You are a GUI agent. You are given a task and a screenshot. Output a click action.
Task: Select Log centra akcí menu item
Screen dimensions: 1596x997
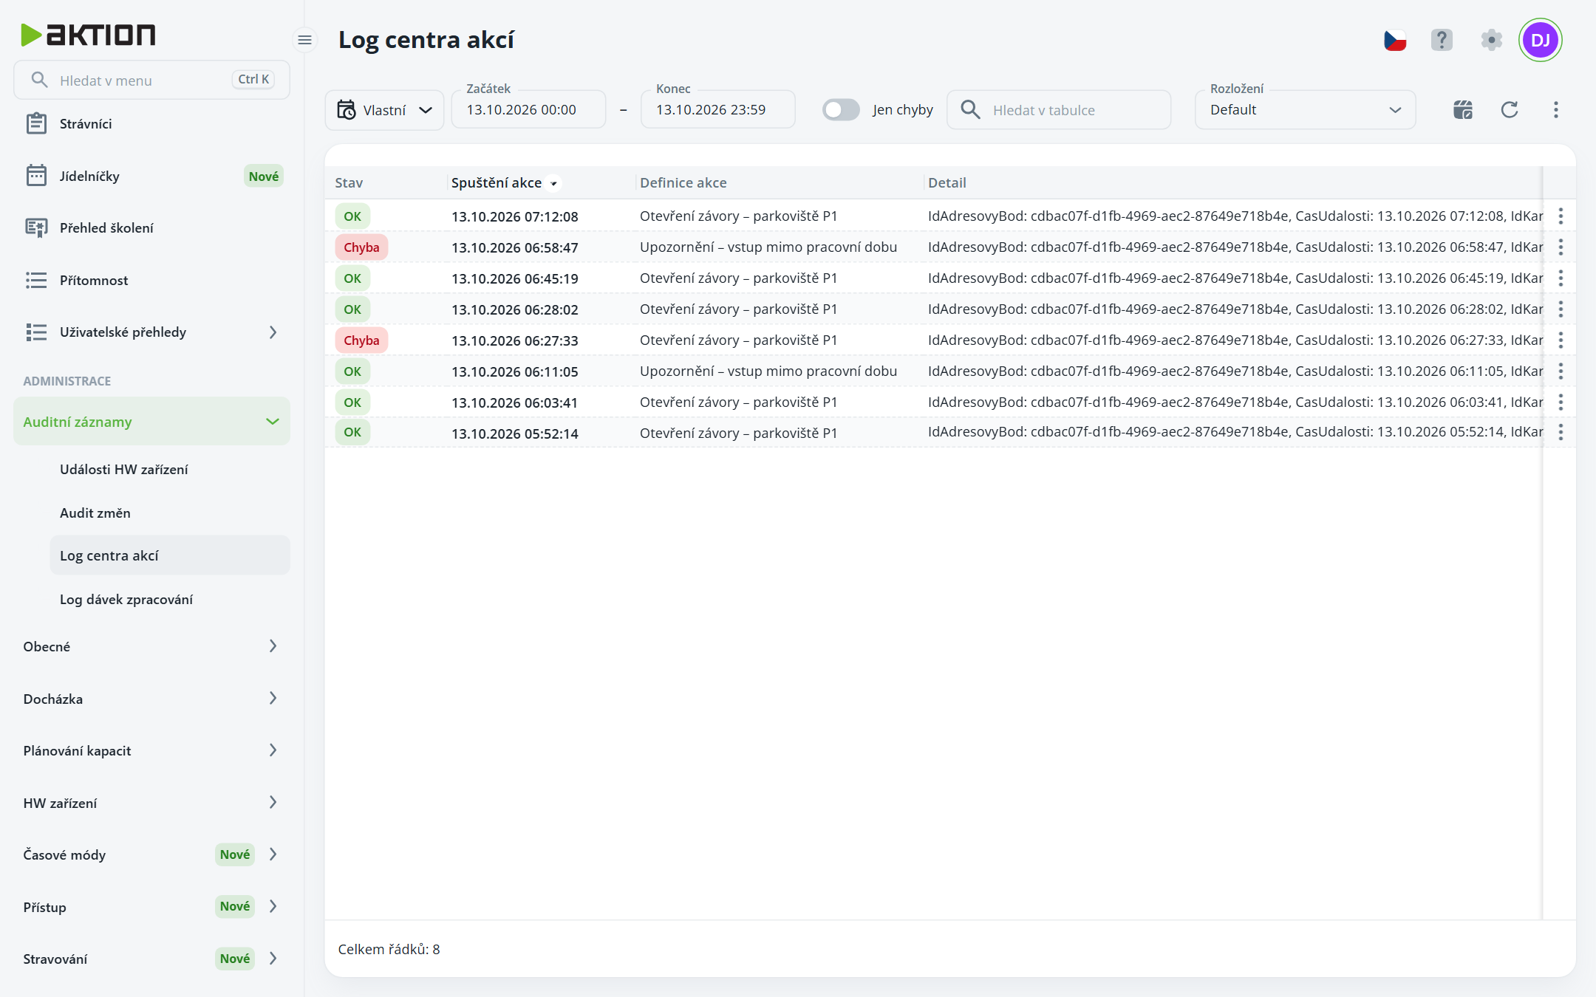tap(170, 555)
